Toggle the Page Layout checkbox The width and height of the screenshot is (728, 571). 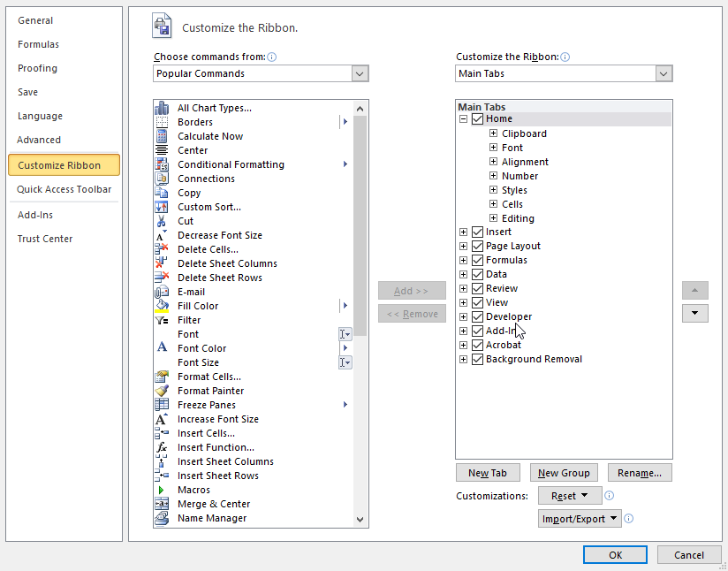click(478, 246)
